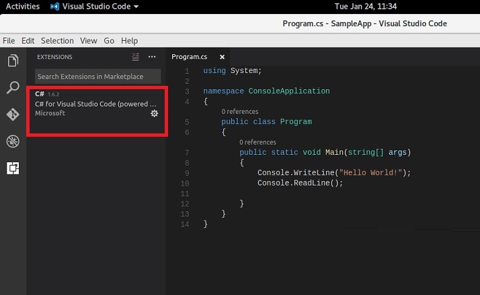Open the Selection menu
This screenshot has width=480, height=295.
[57, 41]
